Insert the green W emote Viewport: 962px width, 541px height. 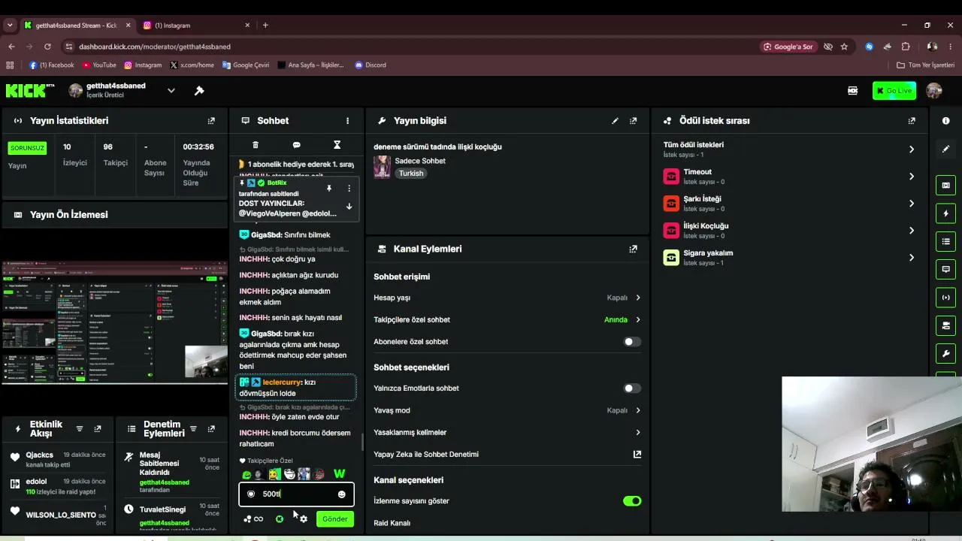[x=339, y=474]
